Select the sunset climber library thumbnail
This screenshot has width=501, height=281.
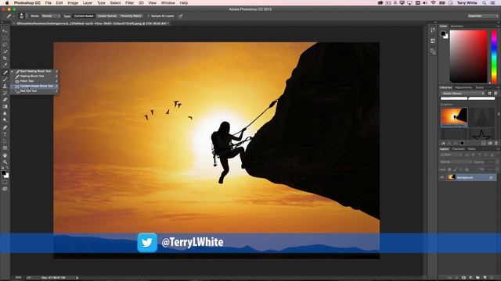point(454,117)
